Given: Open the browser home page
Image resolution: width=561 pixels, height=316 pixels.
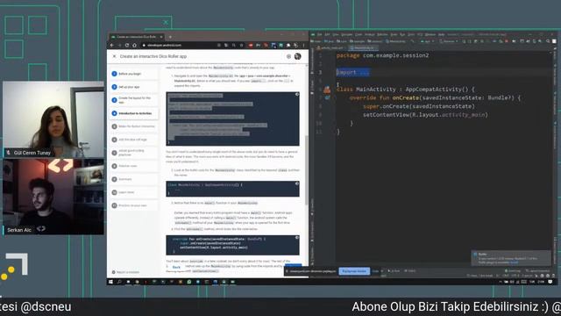Looking at the screenshot, I should pos(134,46).
